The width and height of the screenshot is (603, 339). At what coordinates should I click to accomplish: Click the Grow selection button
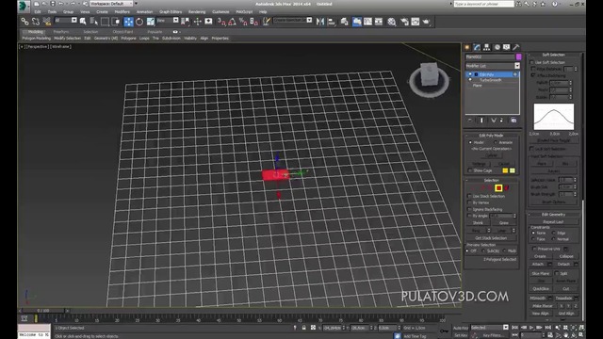[504, 223]
